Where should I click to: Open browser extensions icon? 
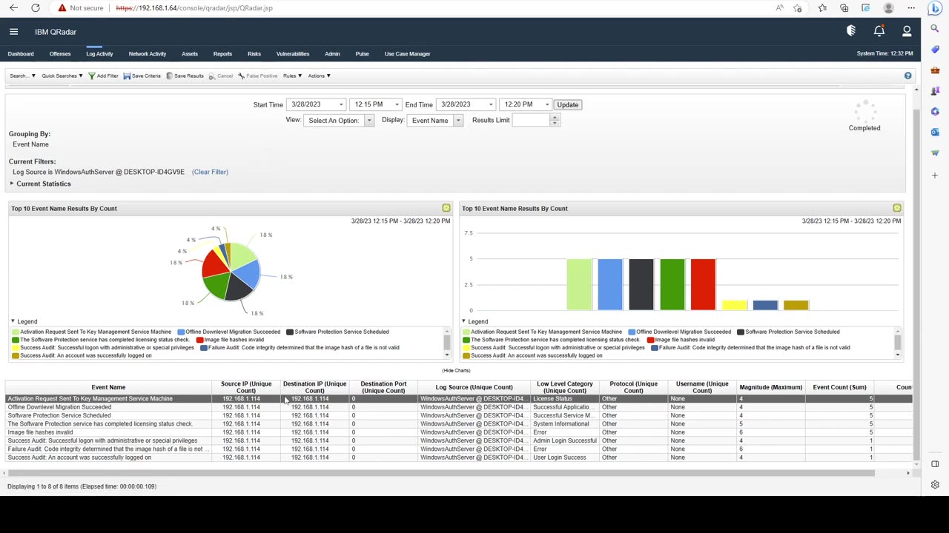coord(844,8)
